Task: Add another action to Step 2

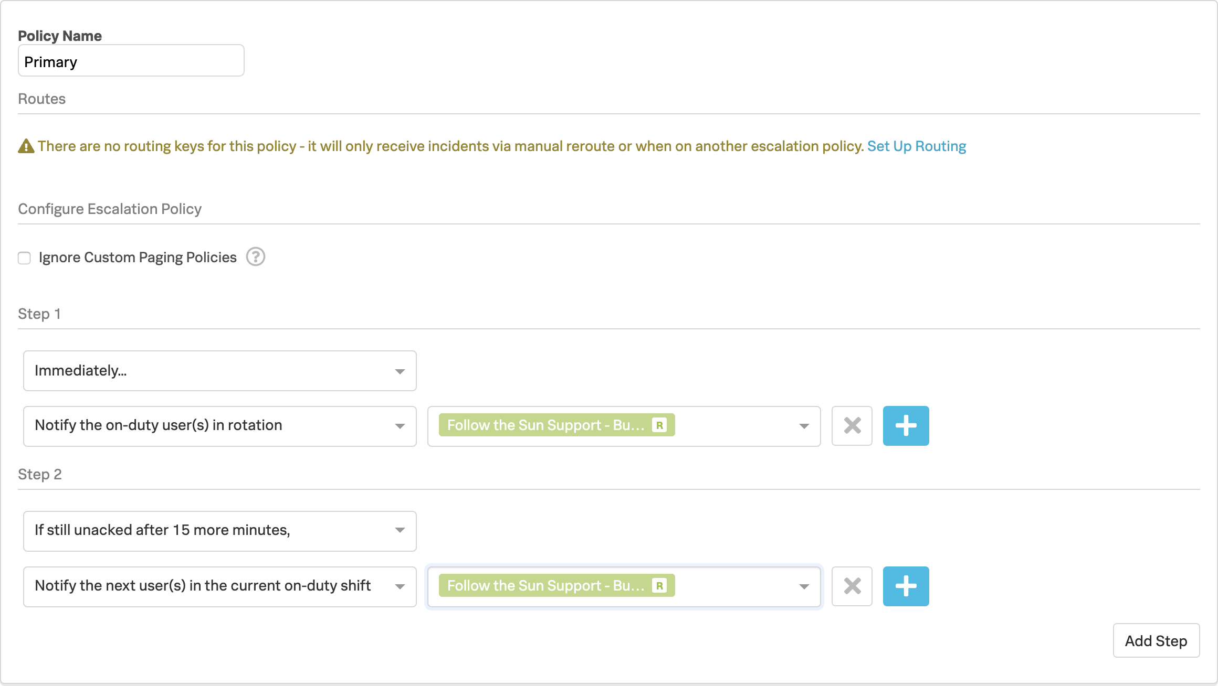Action: point(906,586)
